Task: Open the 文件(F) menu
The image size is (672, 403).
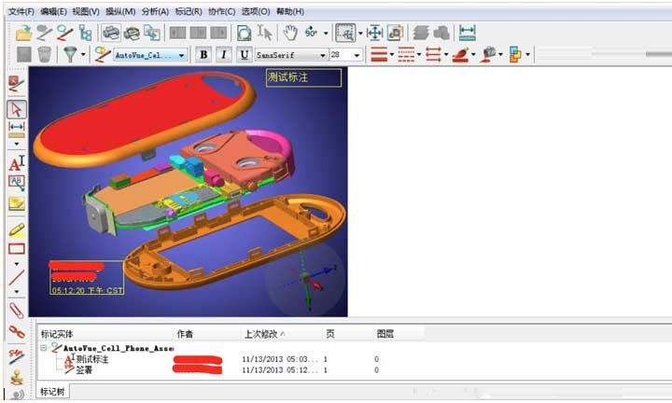Action: tap(21, 11)
